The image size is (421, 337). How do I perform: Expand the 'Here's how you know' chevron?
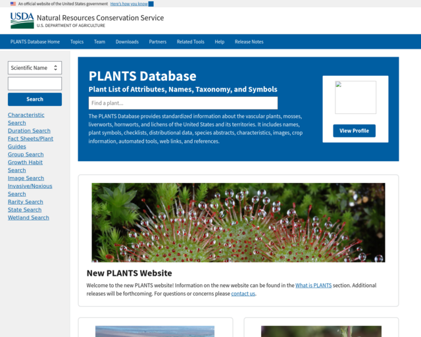pyautogui.click(x=151, y=4)
